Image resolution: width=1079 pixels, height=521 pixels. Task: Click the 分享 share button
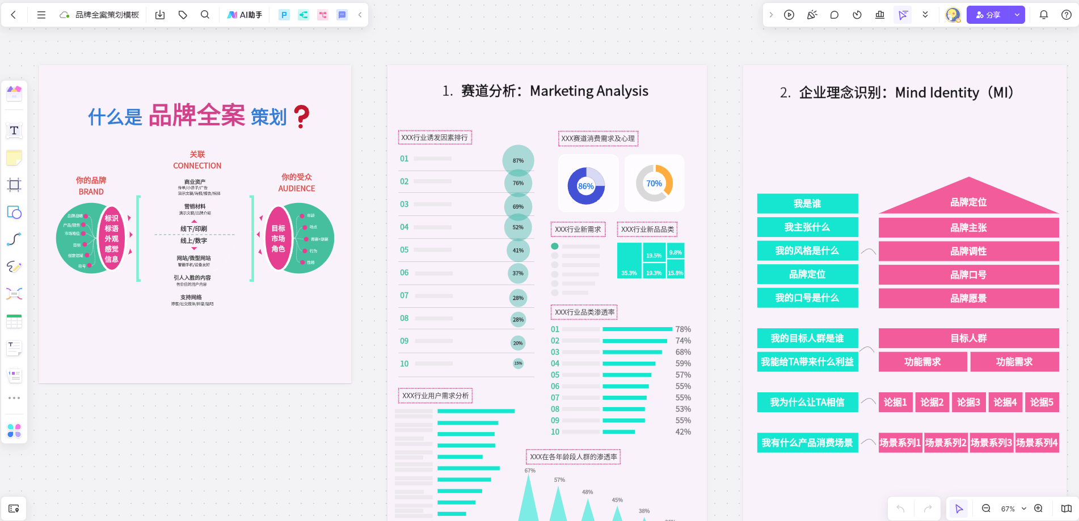point(988,15)
